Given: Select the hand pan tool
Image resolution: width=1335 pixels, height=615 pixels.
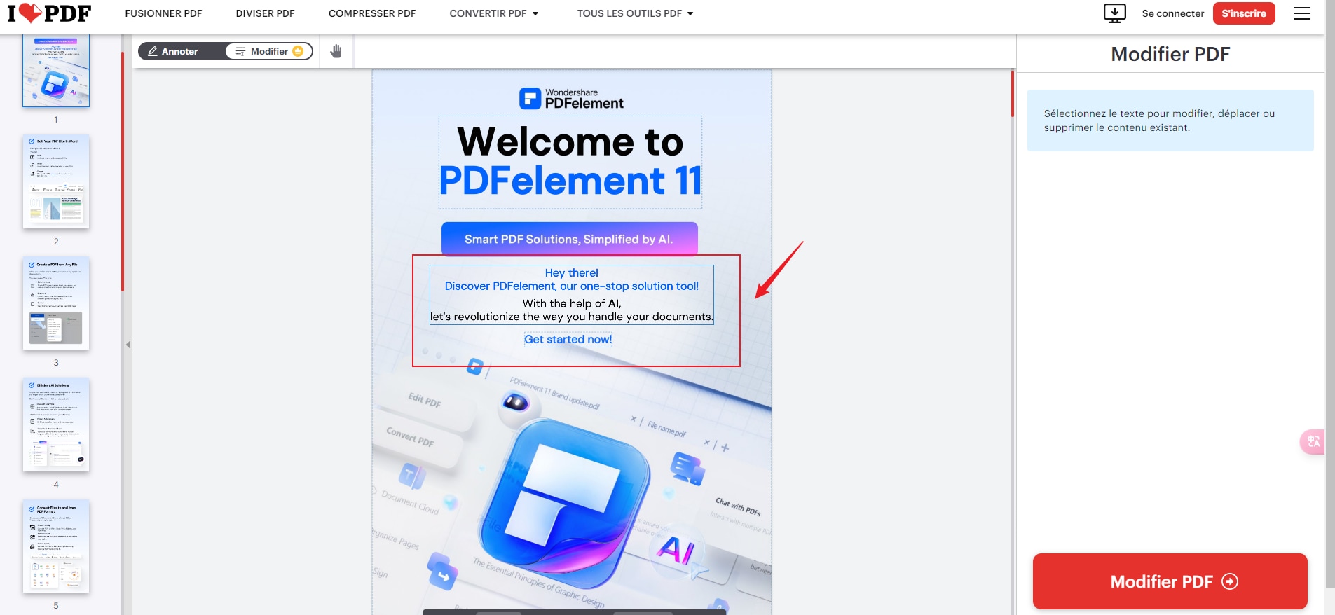Looking at the screenshot, I should point(336,51).
